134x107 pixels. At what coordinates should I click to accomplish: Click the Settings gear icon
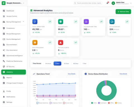(x=4, y=102)
